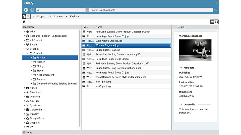This screenshot has width=241, height=135.
Task: Click the back navigation arrow
Action: 26,10
